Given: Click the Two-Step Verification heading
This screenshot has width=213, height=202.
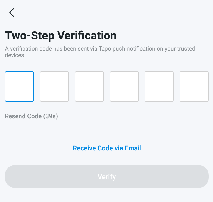Looking at the screenshot, I should coord(61,36).
